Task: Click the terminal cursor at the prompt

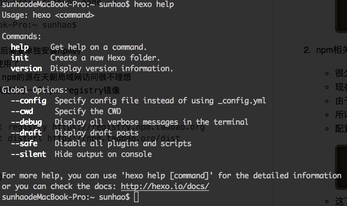Action: [136, 197]
